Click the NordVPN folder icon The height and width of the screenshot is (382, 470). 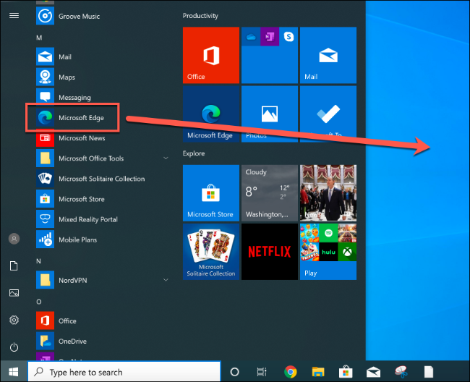[46, 280]
